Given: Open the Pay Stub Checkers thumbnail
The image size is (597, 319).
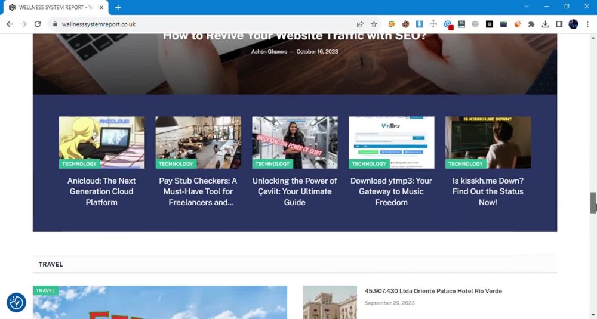Looking at the screenshot, I should tap(198, 142).
